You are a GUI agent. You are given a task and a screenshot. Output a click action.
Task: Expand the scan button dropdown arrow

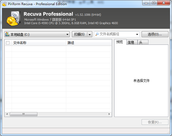(90, 34)
